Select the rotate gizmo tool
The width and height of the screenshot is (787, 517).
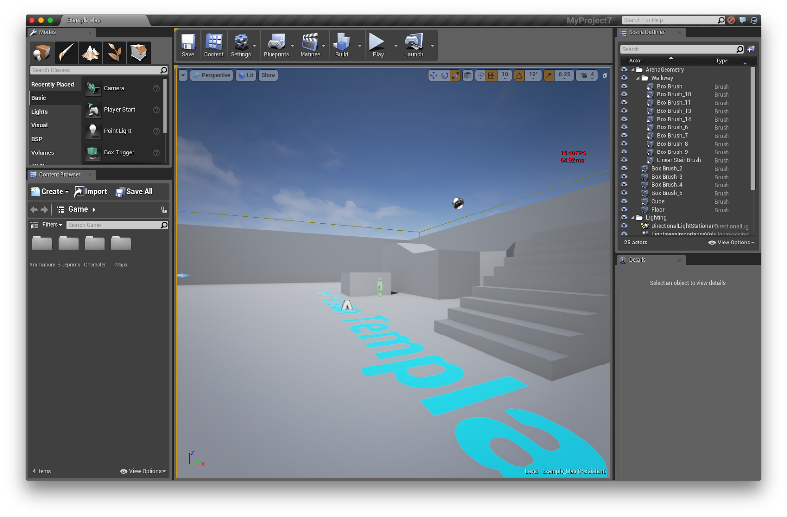pos(445,75)
